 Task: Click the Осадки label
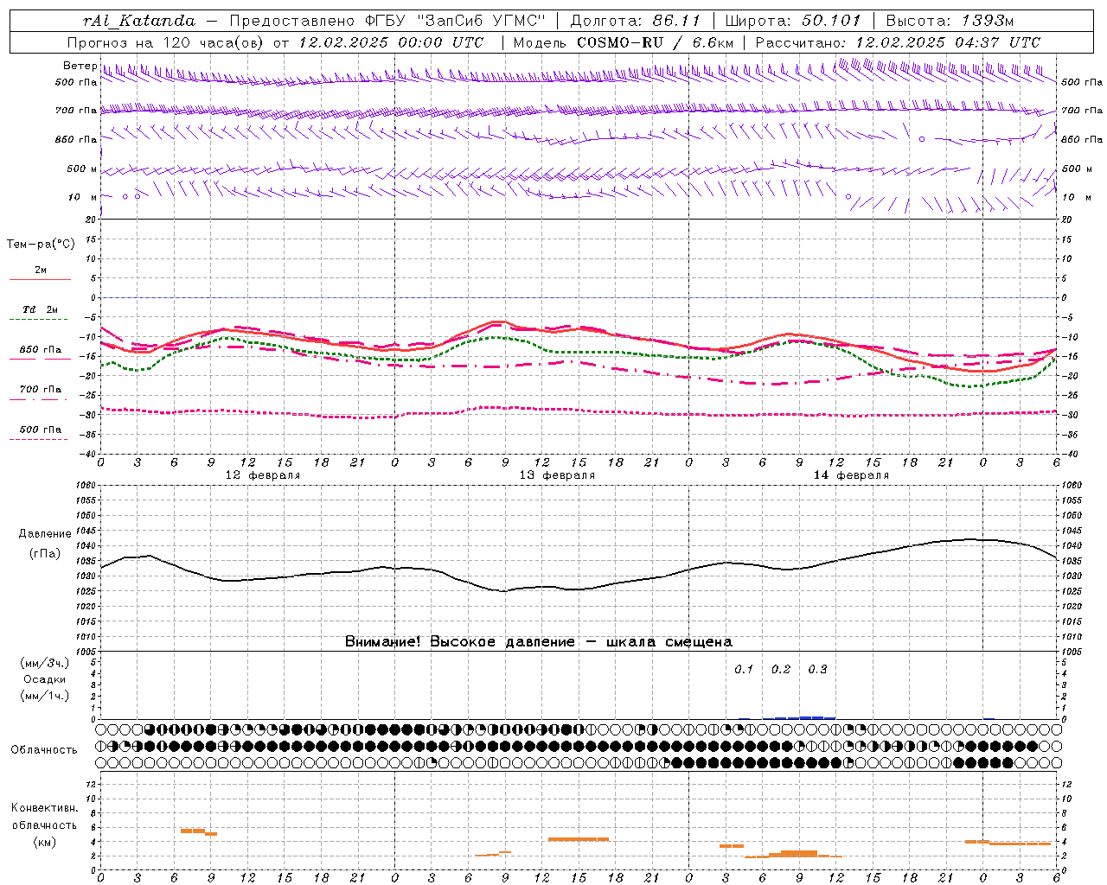45,679
